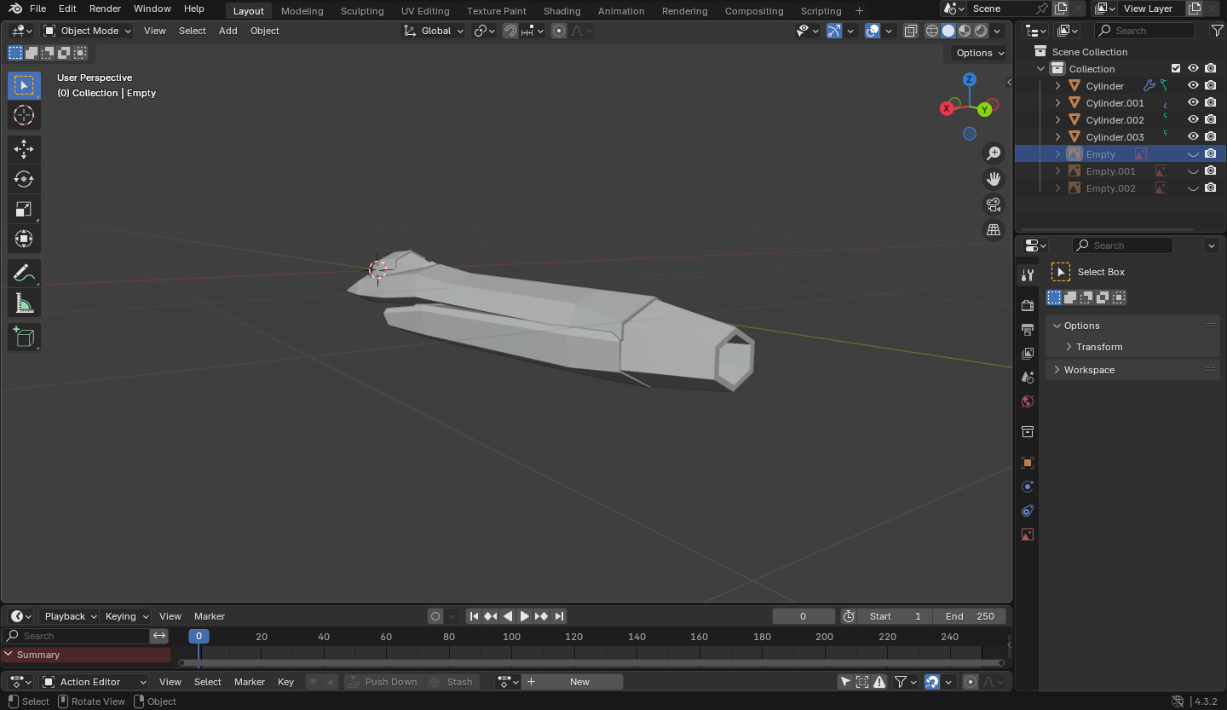Open the Physics properties tab
This screenshot has width=1227, height=710.
pos(1028,487)
